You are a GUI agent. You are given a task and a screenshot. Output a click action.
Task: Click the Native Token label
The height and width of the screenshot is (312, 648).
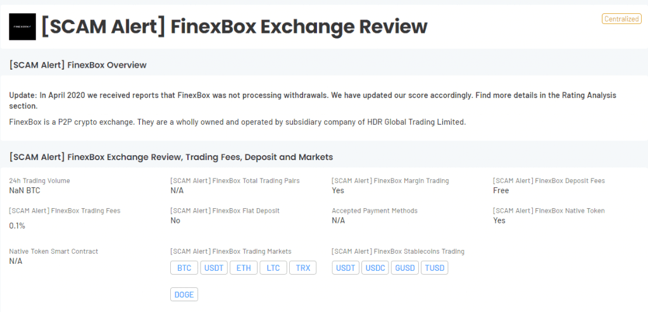549,211
